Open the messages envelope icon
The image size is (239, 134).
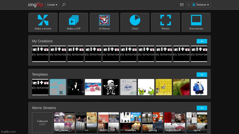(182, 5)
